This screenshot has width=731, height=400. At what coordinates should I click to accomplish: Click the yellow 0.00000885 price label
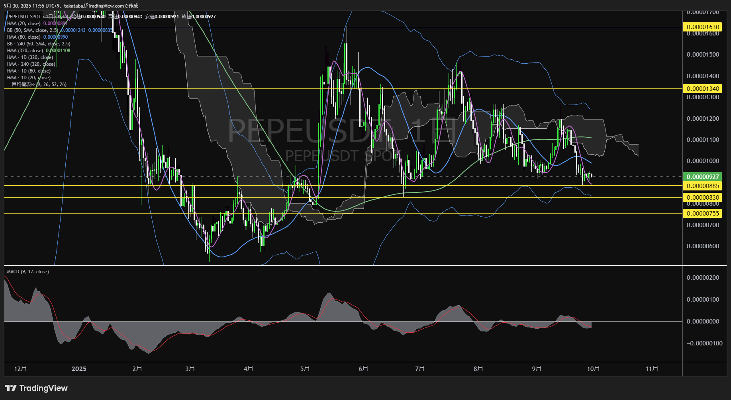pyautogui.click(x=703, y=186)
